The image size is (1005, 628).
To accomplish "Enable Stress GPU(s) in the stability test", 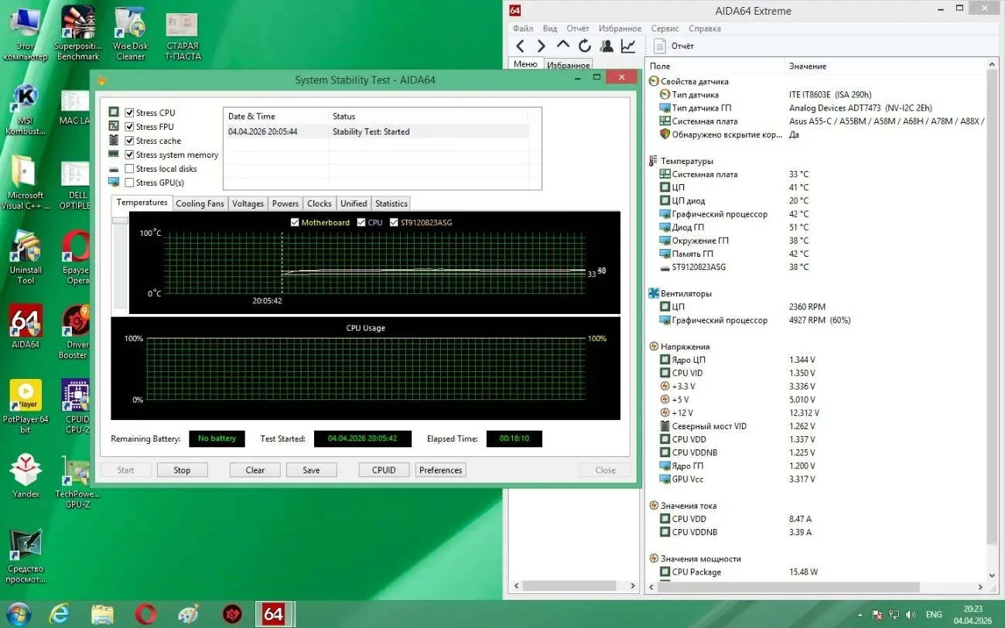I will (130, 183).
